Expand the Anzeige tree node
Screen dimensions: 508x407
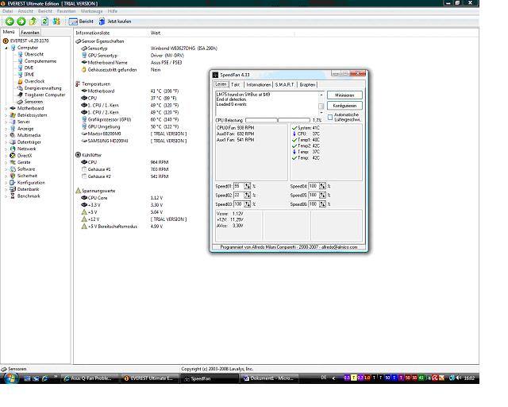pyautogui.click(x=6, y=129)
